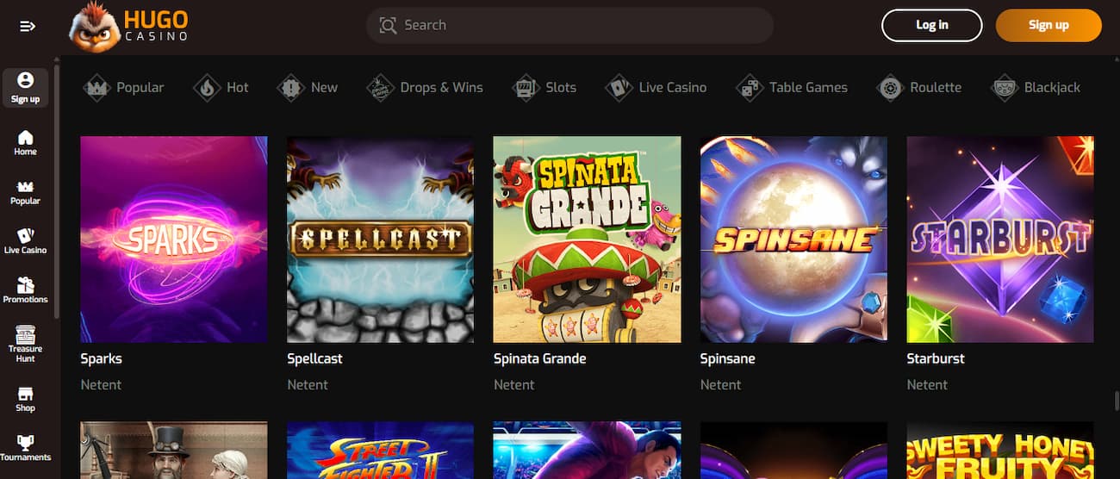Switch to the Hot category tab label
The image size is (1120, 479).
238,87
